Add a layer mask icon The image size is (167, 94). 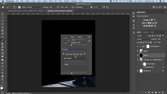(149, 92)
